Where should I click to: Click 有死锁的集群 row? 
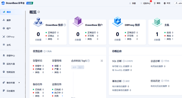158,66
